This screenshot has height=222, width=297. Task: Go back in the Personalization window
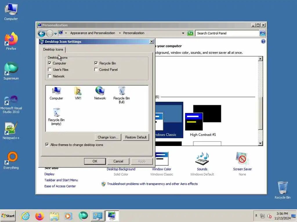(x=41, y=34)
